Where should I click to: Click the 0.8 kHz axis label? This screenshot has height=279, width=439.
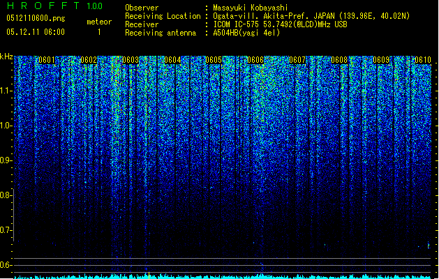click(x=5, y=195)
